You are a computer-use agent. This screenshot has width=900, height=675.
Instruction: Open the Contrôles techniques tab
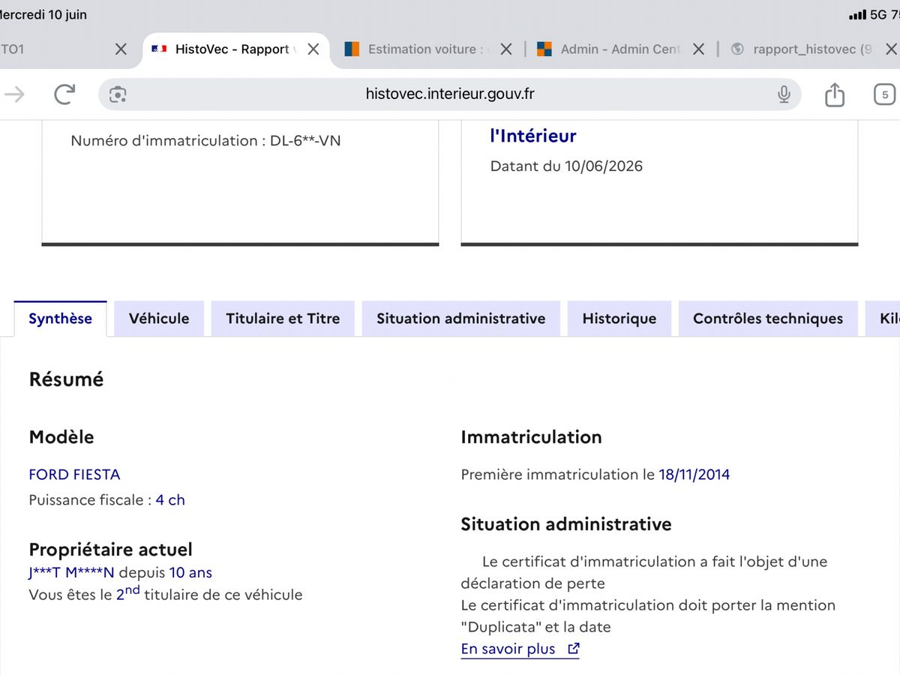pyautogui.click(x=768, y=319)
